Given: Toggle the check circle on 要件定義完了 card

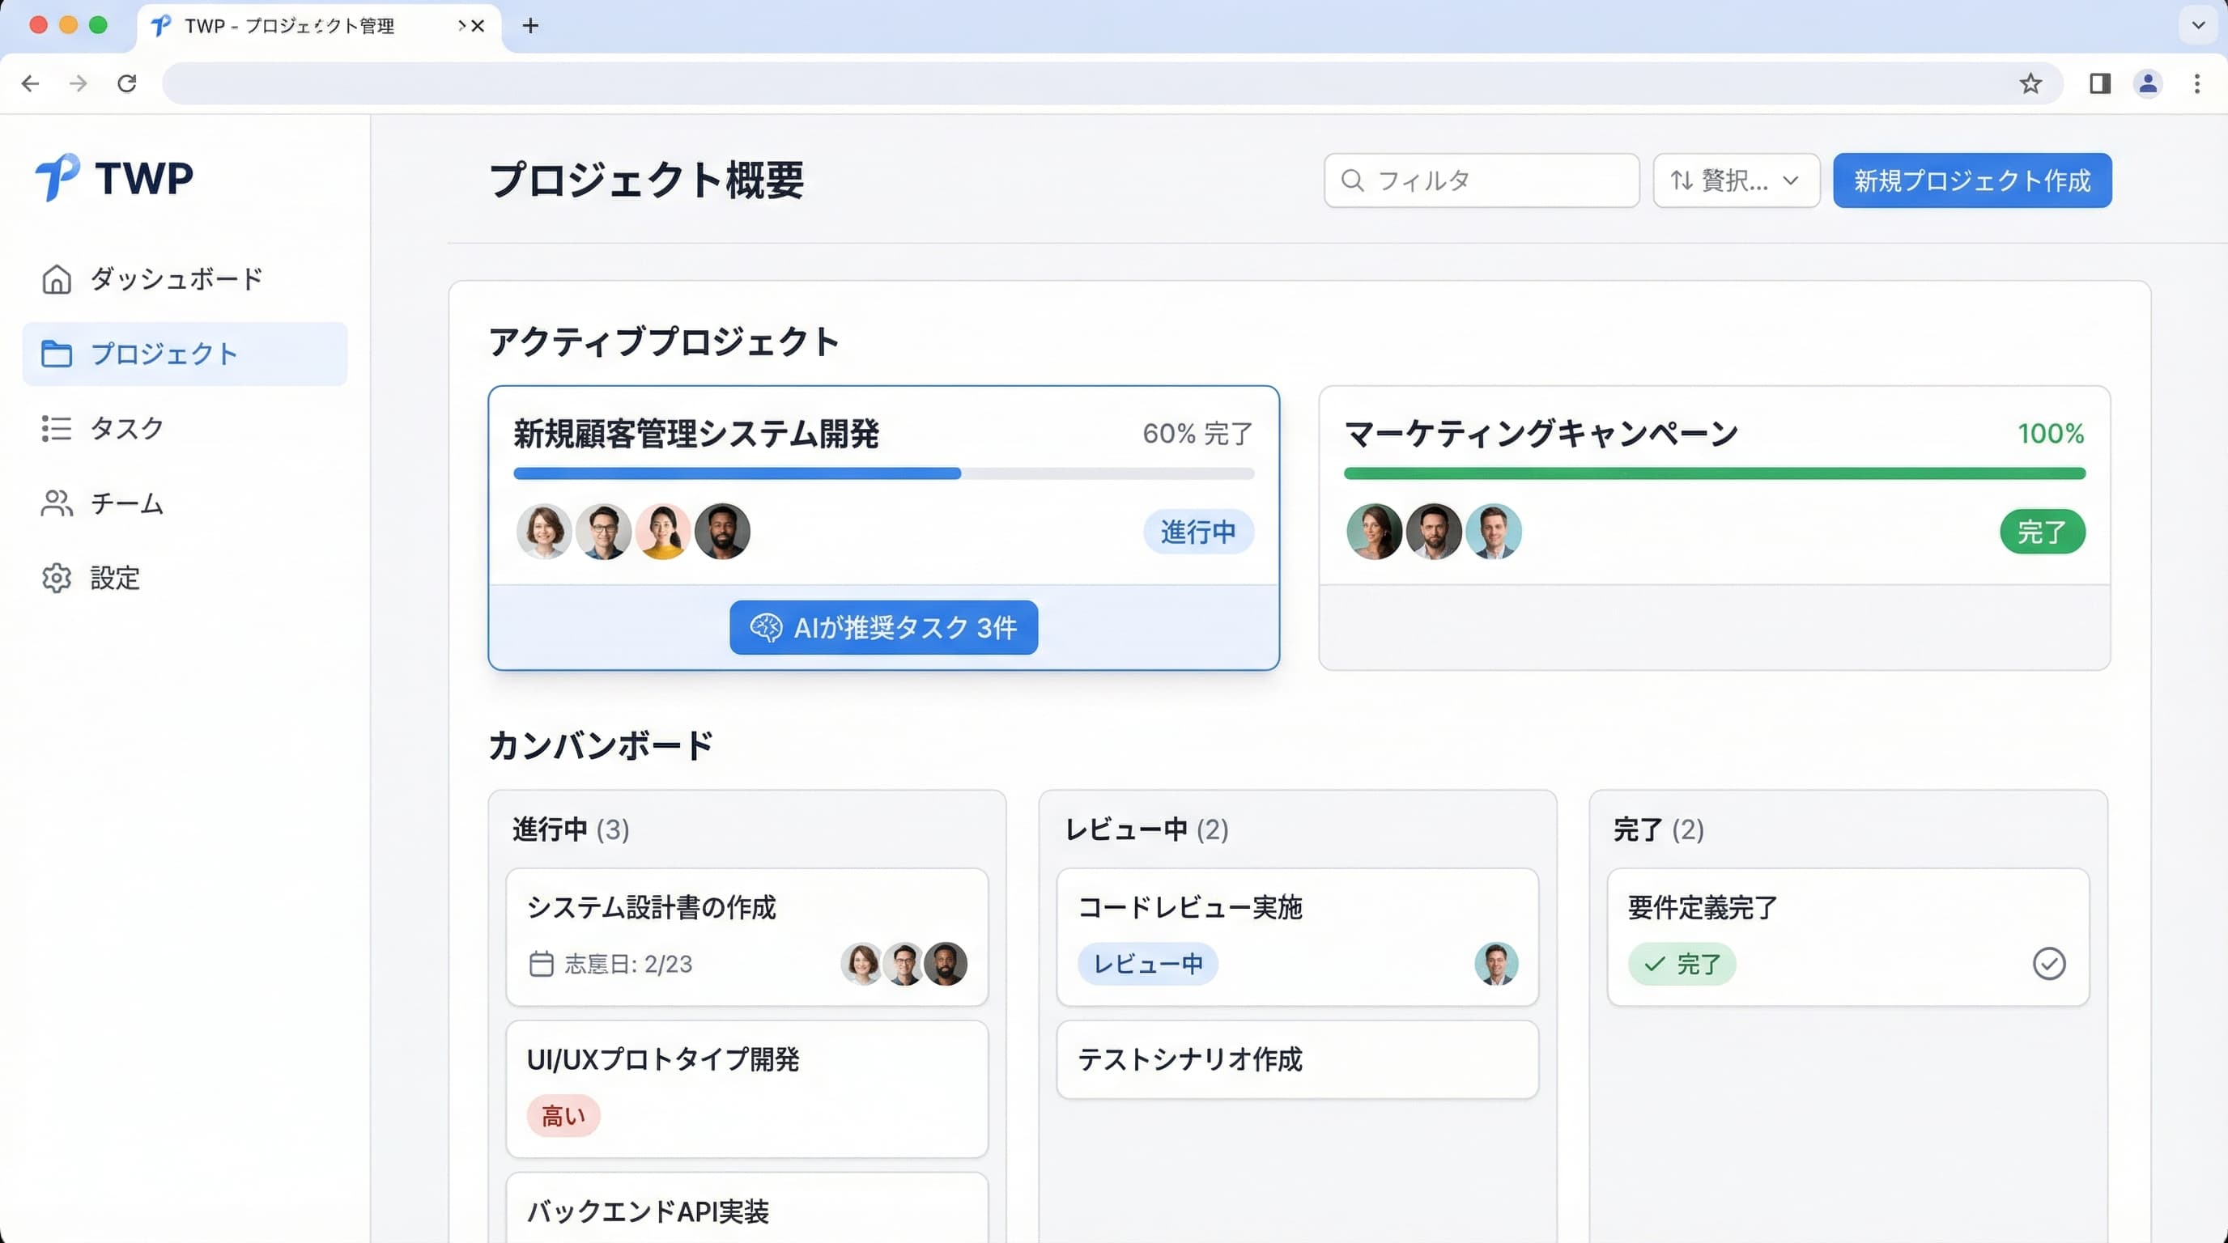Looking at the screenshot, I should [x=2048, y=964].
